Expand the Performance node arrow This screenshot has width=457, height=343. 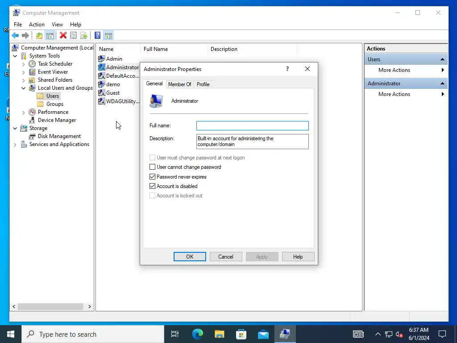coord(23,112)
